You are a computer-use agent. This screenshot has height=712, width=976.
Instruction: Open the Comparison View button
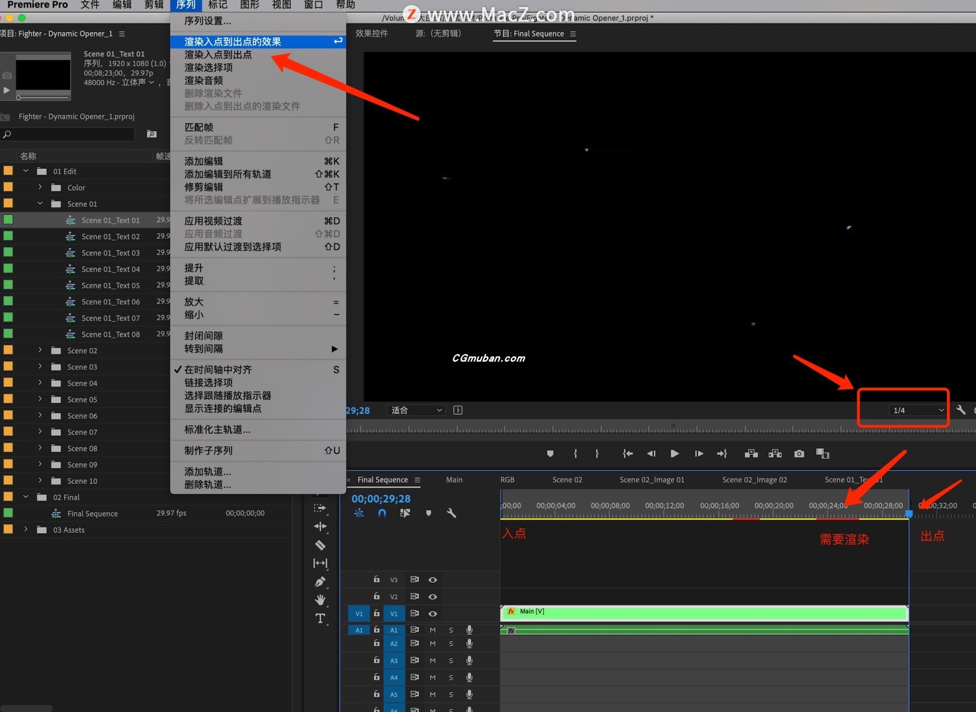pos(822,454)
